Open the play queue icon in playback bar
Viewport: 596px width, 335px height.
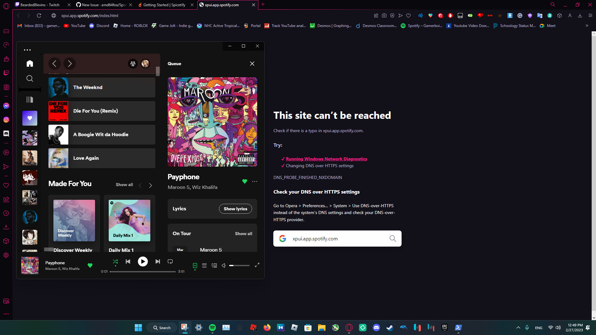[x=204, y=266]
